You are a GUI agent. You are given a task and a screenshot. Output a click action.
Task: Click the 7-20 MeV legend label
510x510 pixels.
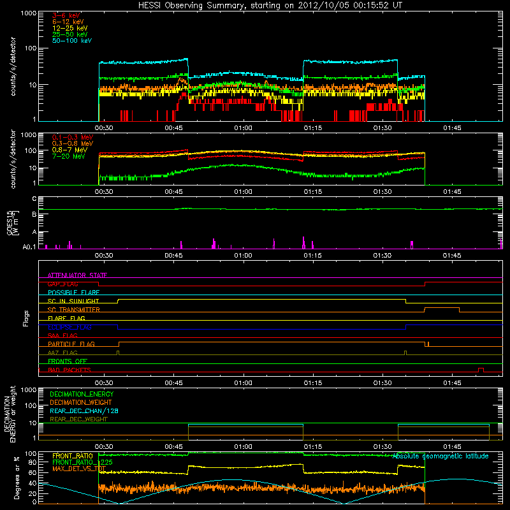69,156
